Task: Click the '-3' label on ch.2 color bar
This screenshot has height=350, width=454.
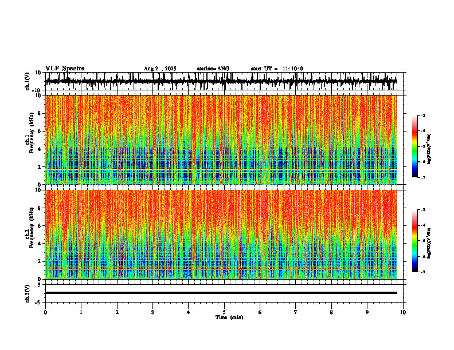Action: tap(423, 210)
